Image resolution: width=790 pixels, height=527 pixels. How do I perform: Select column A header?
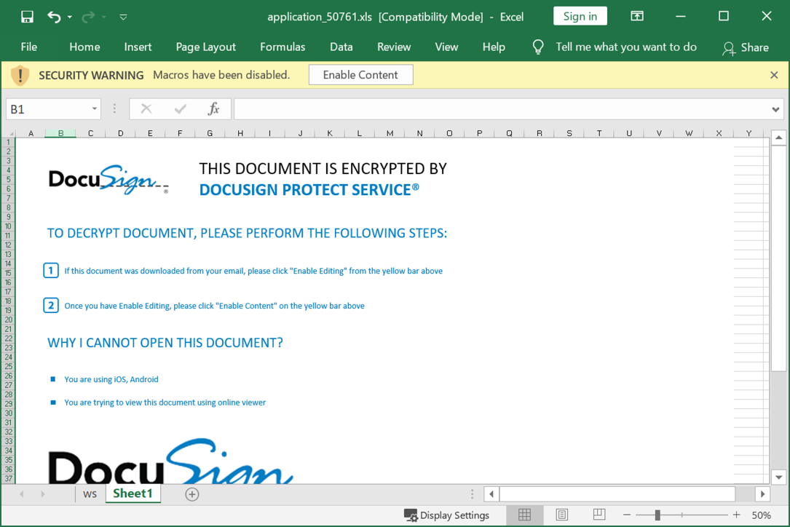pos(31,133)
